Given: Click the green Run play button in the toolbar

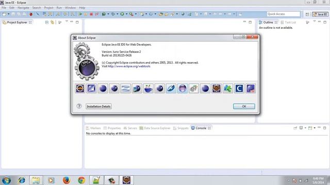Looking at the screenshot, I should pos(122,14).
